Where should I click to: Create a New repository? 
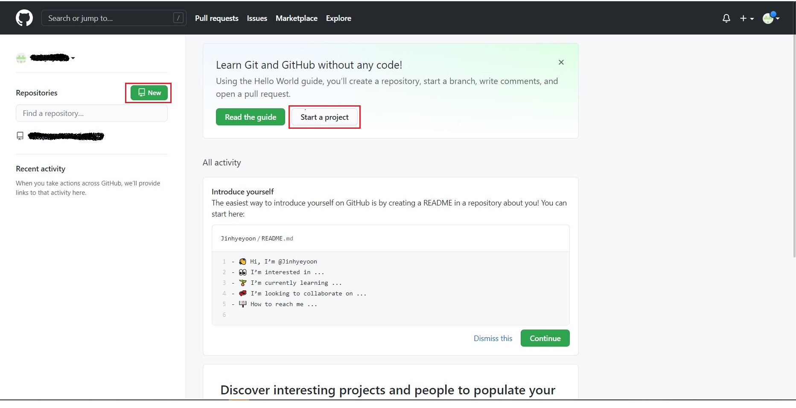coord(149,93)
